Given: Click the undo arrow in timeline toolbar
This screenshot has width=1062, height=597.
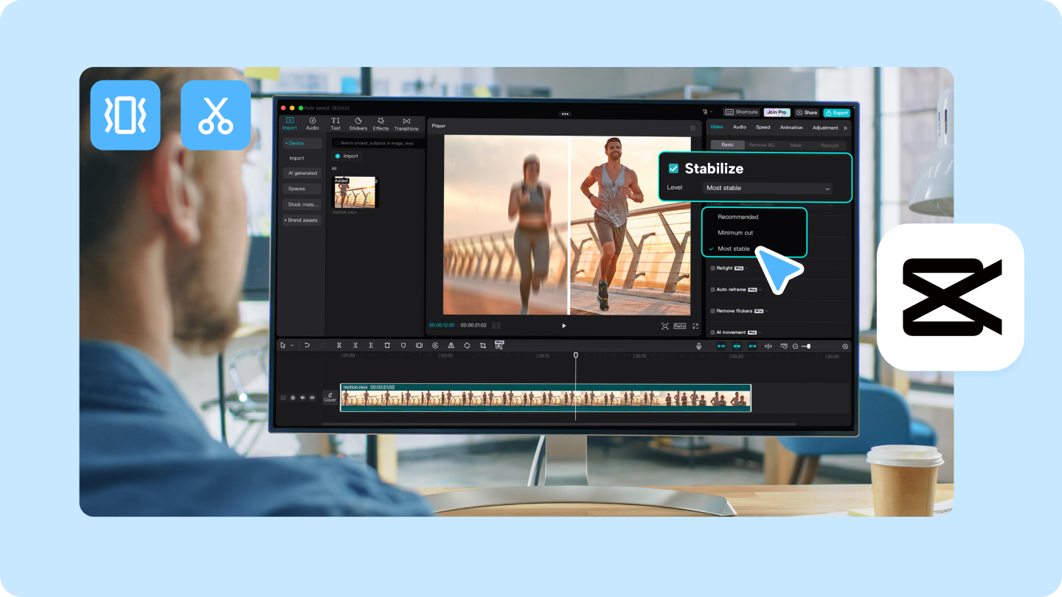Looking at the screenshot, I should (x=307, y=345).
